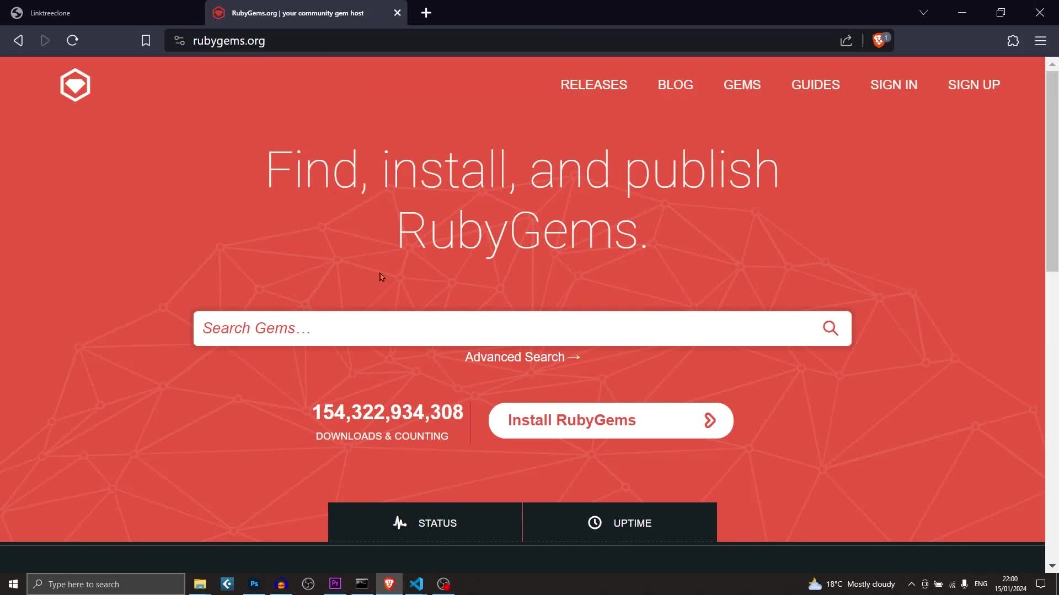The image size is (1059, 595).
Task: Switch to the Linktreeclone tab
Action: 103,13
